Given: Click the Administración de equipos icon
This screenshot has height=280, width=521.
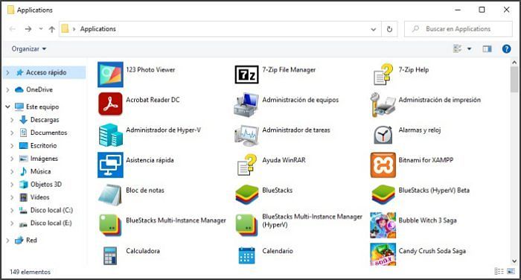Looking at the screenshot, I should coord(246,105).
